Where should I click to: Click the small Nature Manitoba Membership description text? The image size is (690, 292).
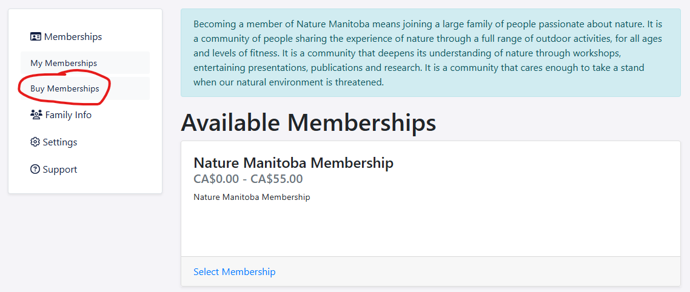(x=252, y=197)
